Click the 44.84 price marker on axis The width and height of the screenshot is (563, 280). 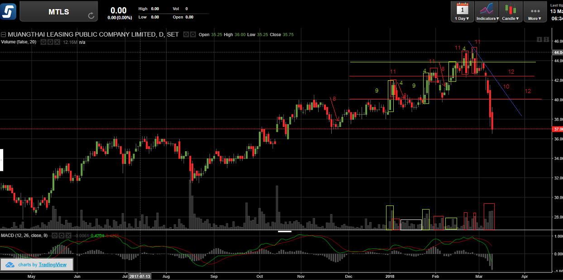558,52
